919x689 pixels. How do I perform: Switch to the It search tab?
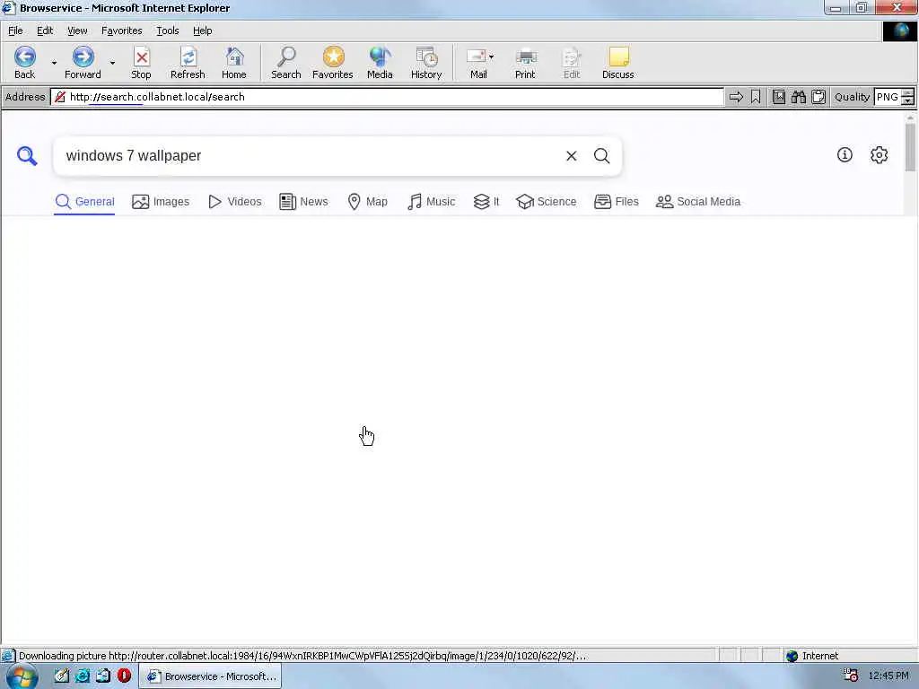click(486, 202)
